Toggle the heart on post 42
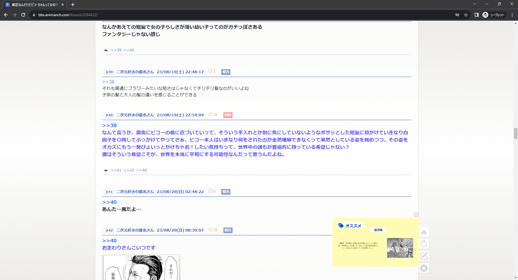The image size is (518, 280). 210,230
